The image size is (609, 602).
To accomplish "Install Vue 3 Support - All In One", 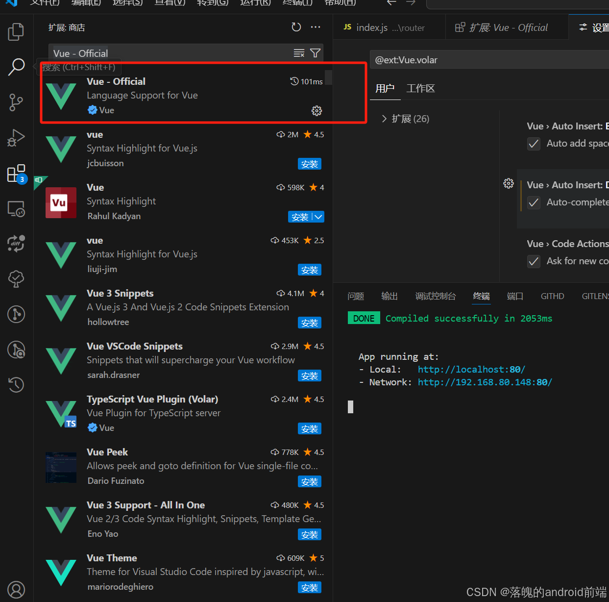I will 310,534.
